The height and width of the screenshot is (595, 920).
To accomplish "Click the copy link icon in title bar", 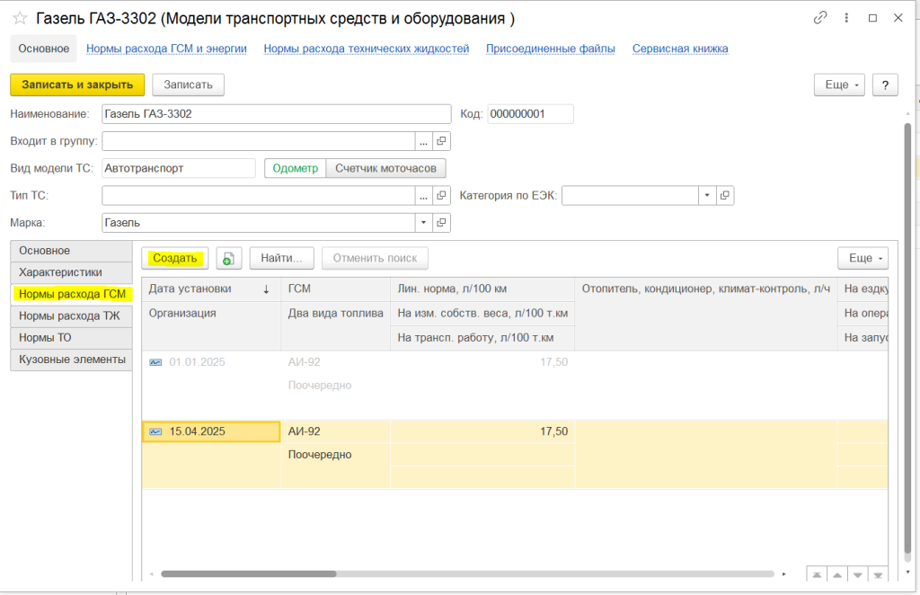I will 819,18.
